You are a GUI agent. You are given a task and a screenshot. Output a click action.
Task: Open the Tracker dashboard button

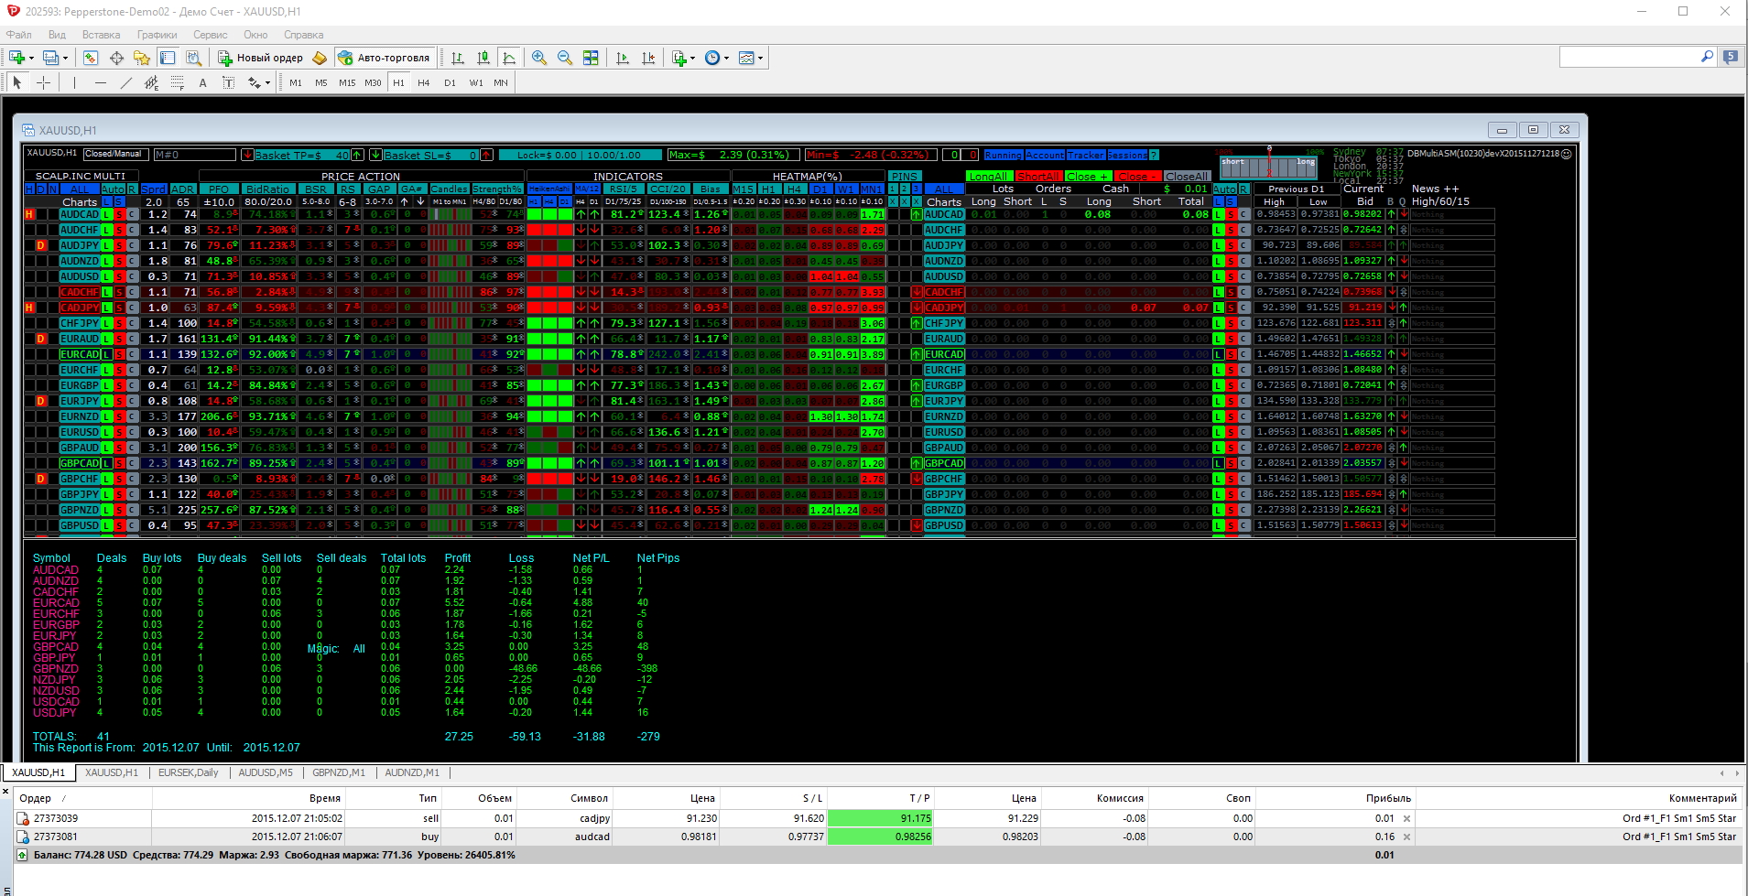(1086, 155)
